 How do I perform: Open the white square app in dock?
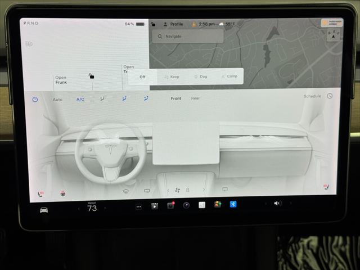point(202,205)
